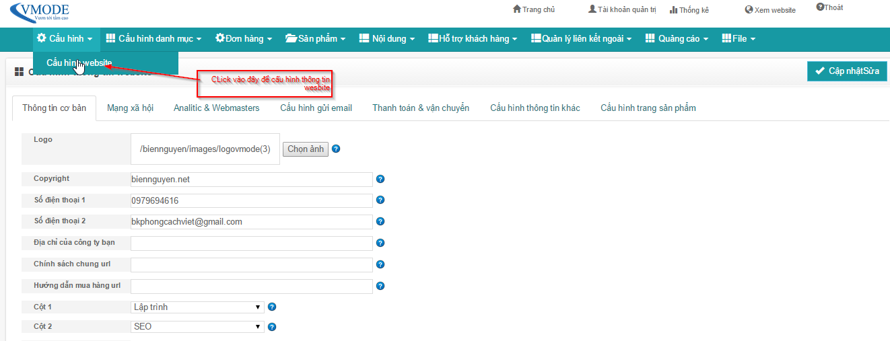Open the Thanh toán & vận chuyển tab
The height and width of the screenshot is (341, 890).
(421, 108)
